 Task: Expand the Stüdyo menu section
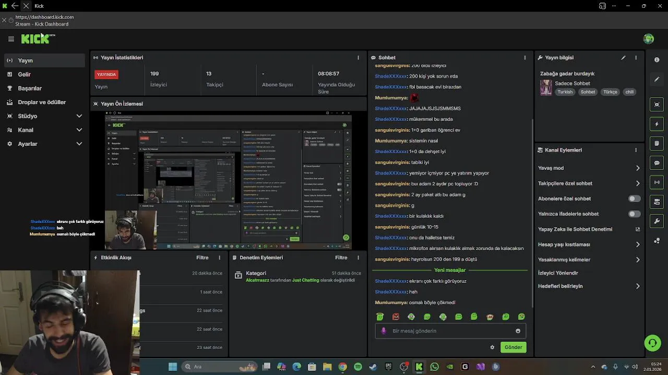(44, 116)
